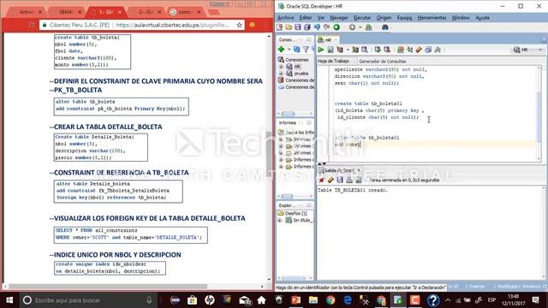The height and width of the screenshot is (308, 548).
Task: Open the Navegar menu
Action: (339, 17)
